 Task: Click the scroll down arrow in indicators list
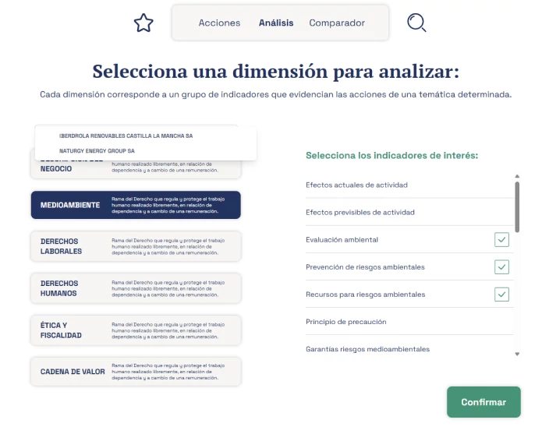point(516,354)
